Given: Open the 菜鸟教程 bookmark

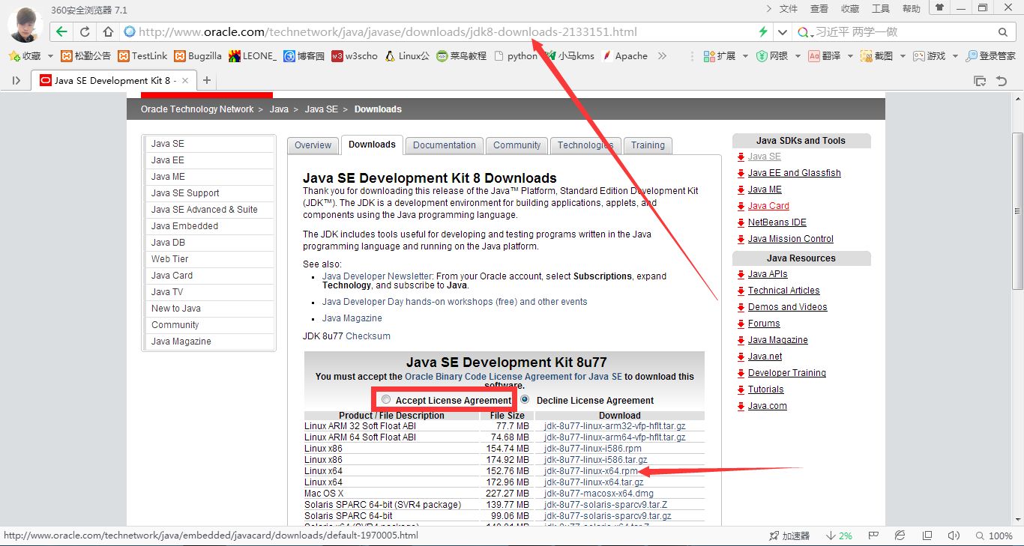Looking at the screenshot, I should coord(462,56).
